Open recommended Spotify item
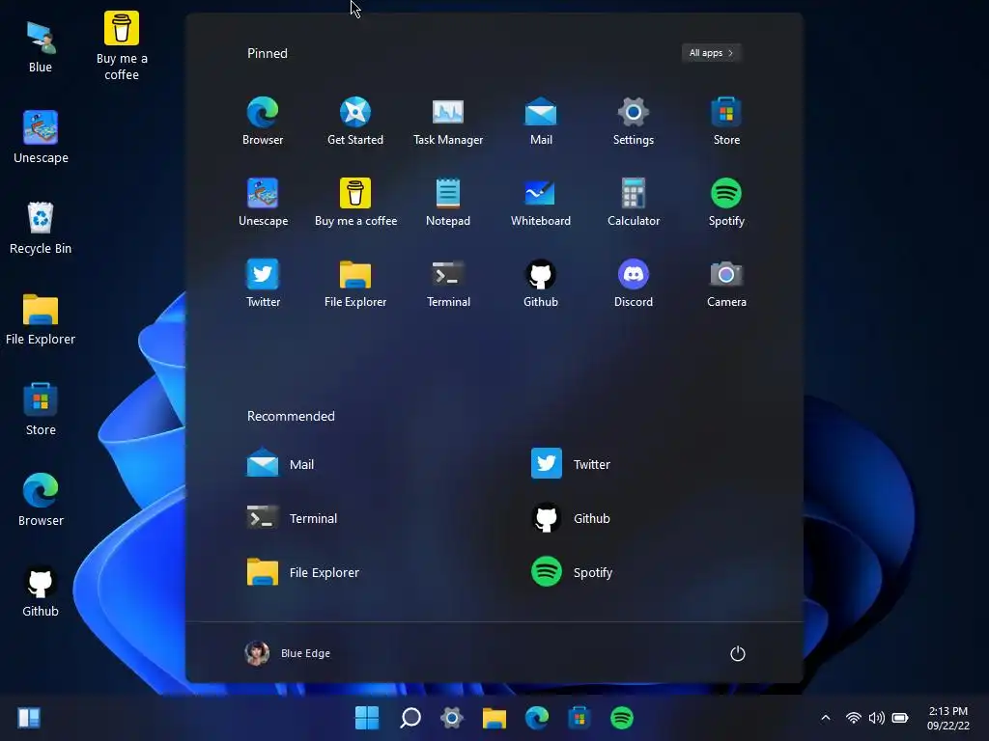Image resolution: width=989 pixels, height=741 pixels. [x=572, y=572]
